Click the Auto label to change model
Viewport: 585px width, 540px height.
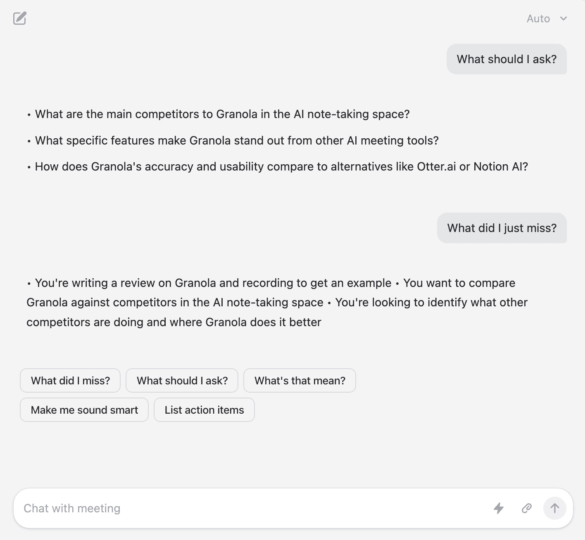(x=538, y=19)
